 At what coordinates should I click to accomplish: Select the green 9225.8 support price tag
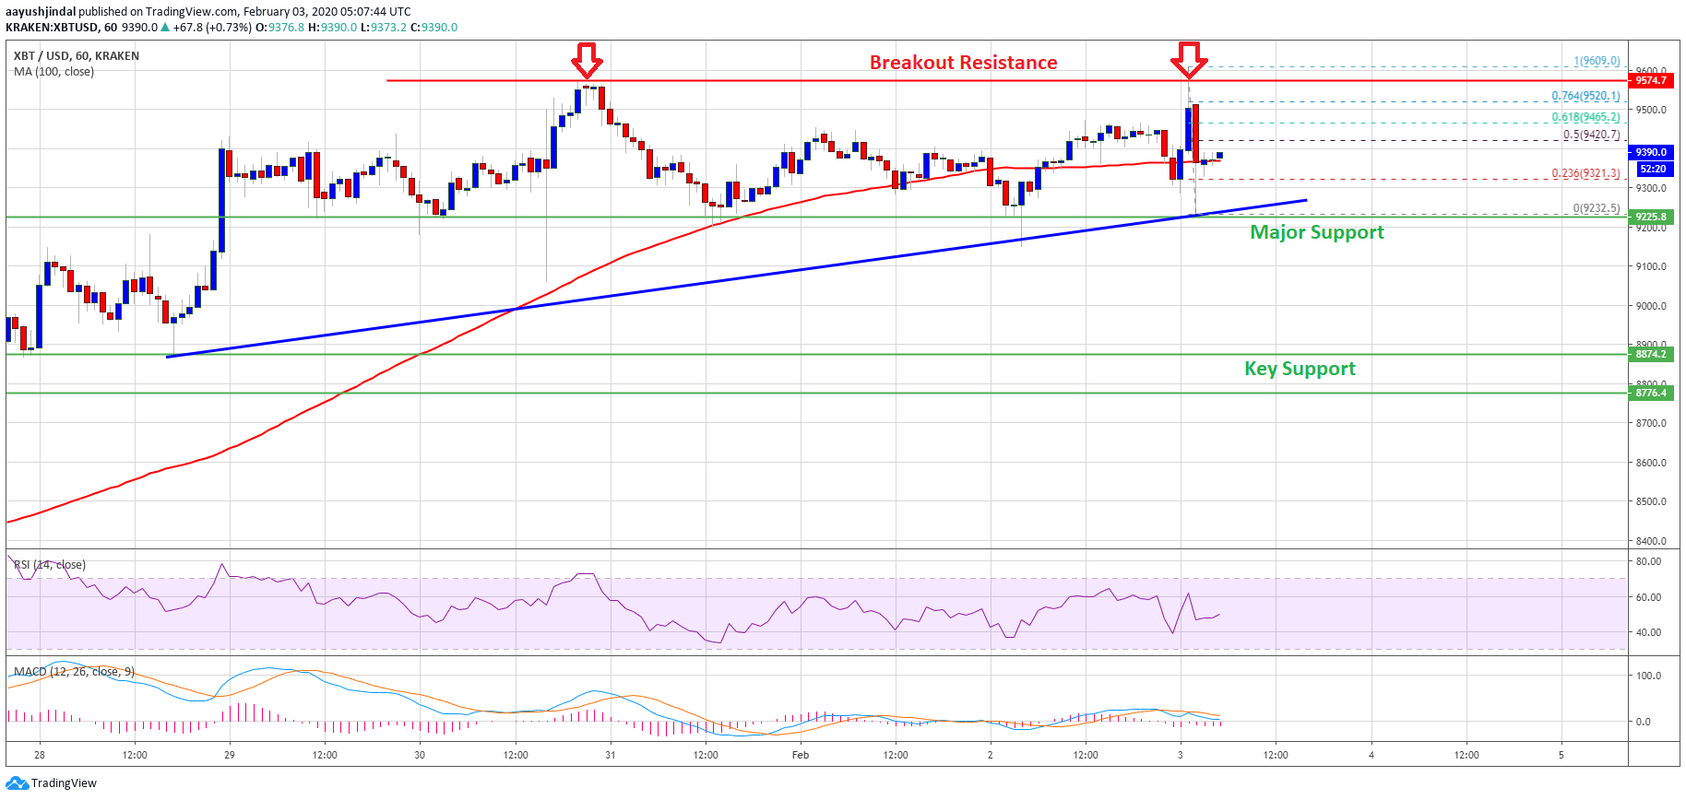[x=1651, y=218]
